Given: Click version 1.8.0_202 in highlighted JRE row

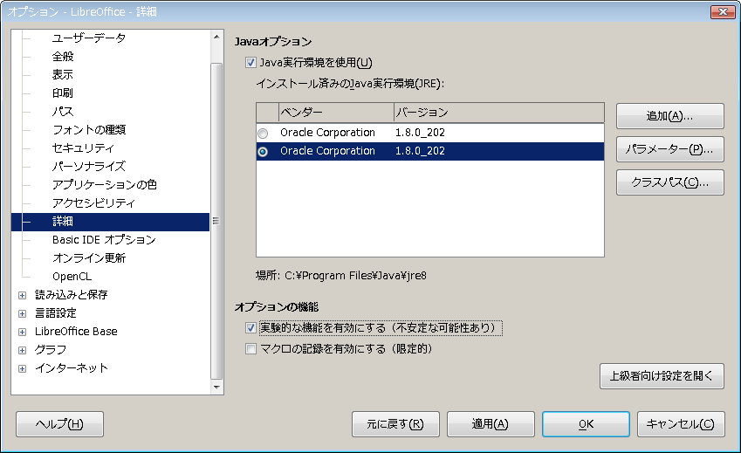Looking at the screenshot, I should coord(420,151).
